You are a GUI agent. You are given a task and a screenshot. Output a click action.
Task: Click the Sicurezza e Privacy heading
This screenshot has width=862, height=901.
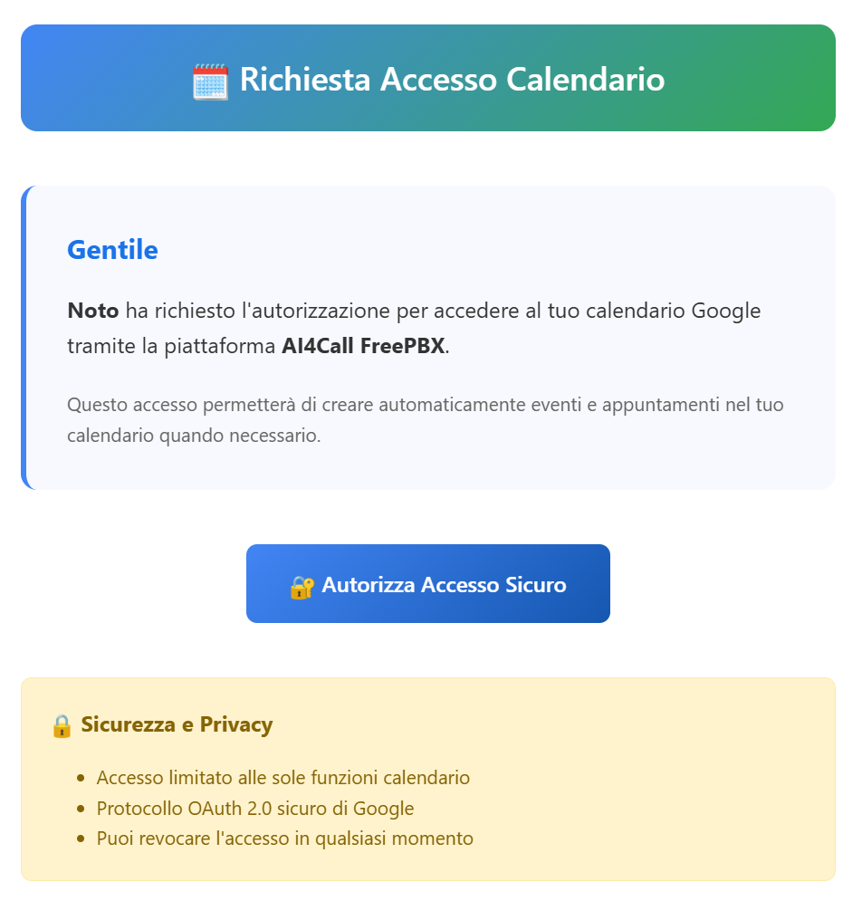click(177, 724)
